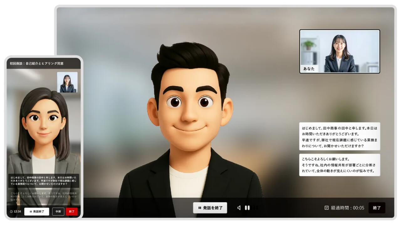401x225 pixels.
Task: Toggle the checkbox beside 経過時間
Action: tap(326, 208)
